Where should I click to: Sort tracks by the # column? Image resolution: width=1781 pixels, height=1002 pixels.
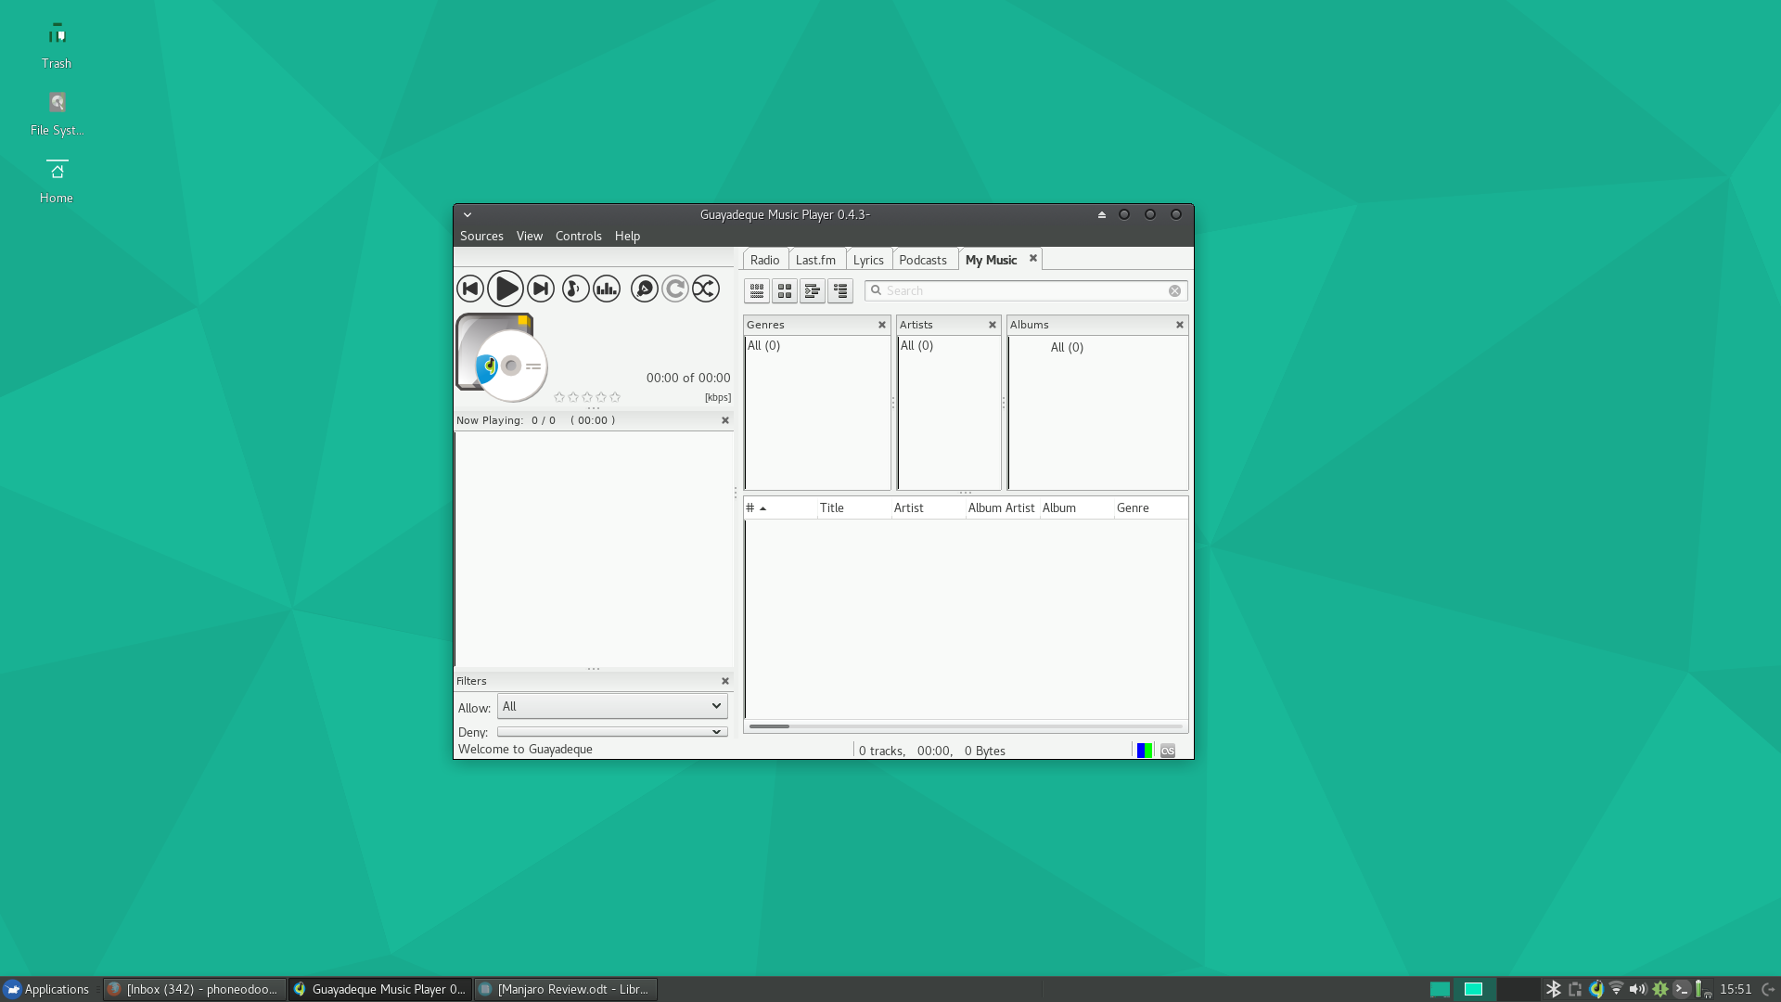coord(780,507)
